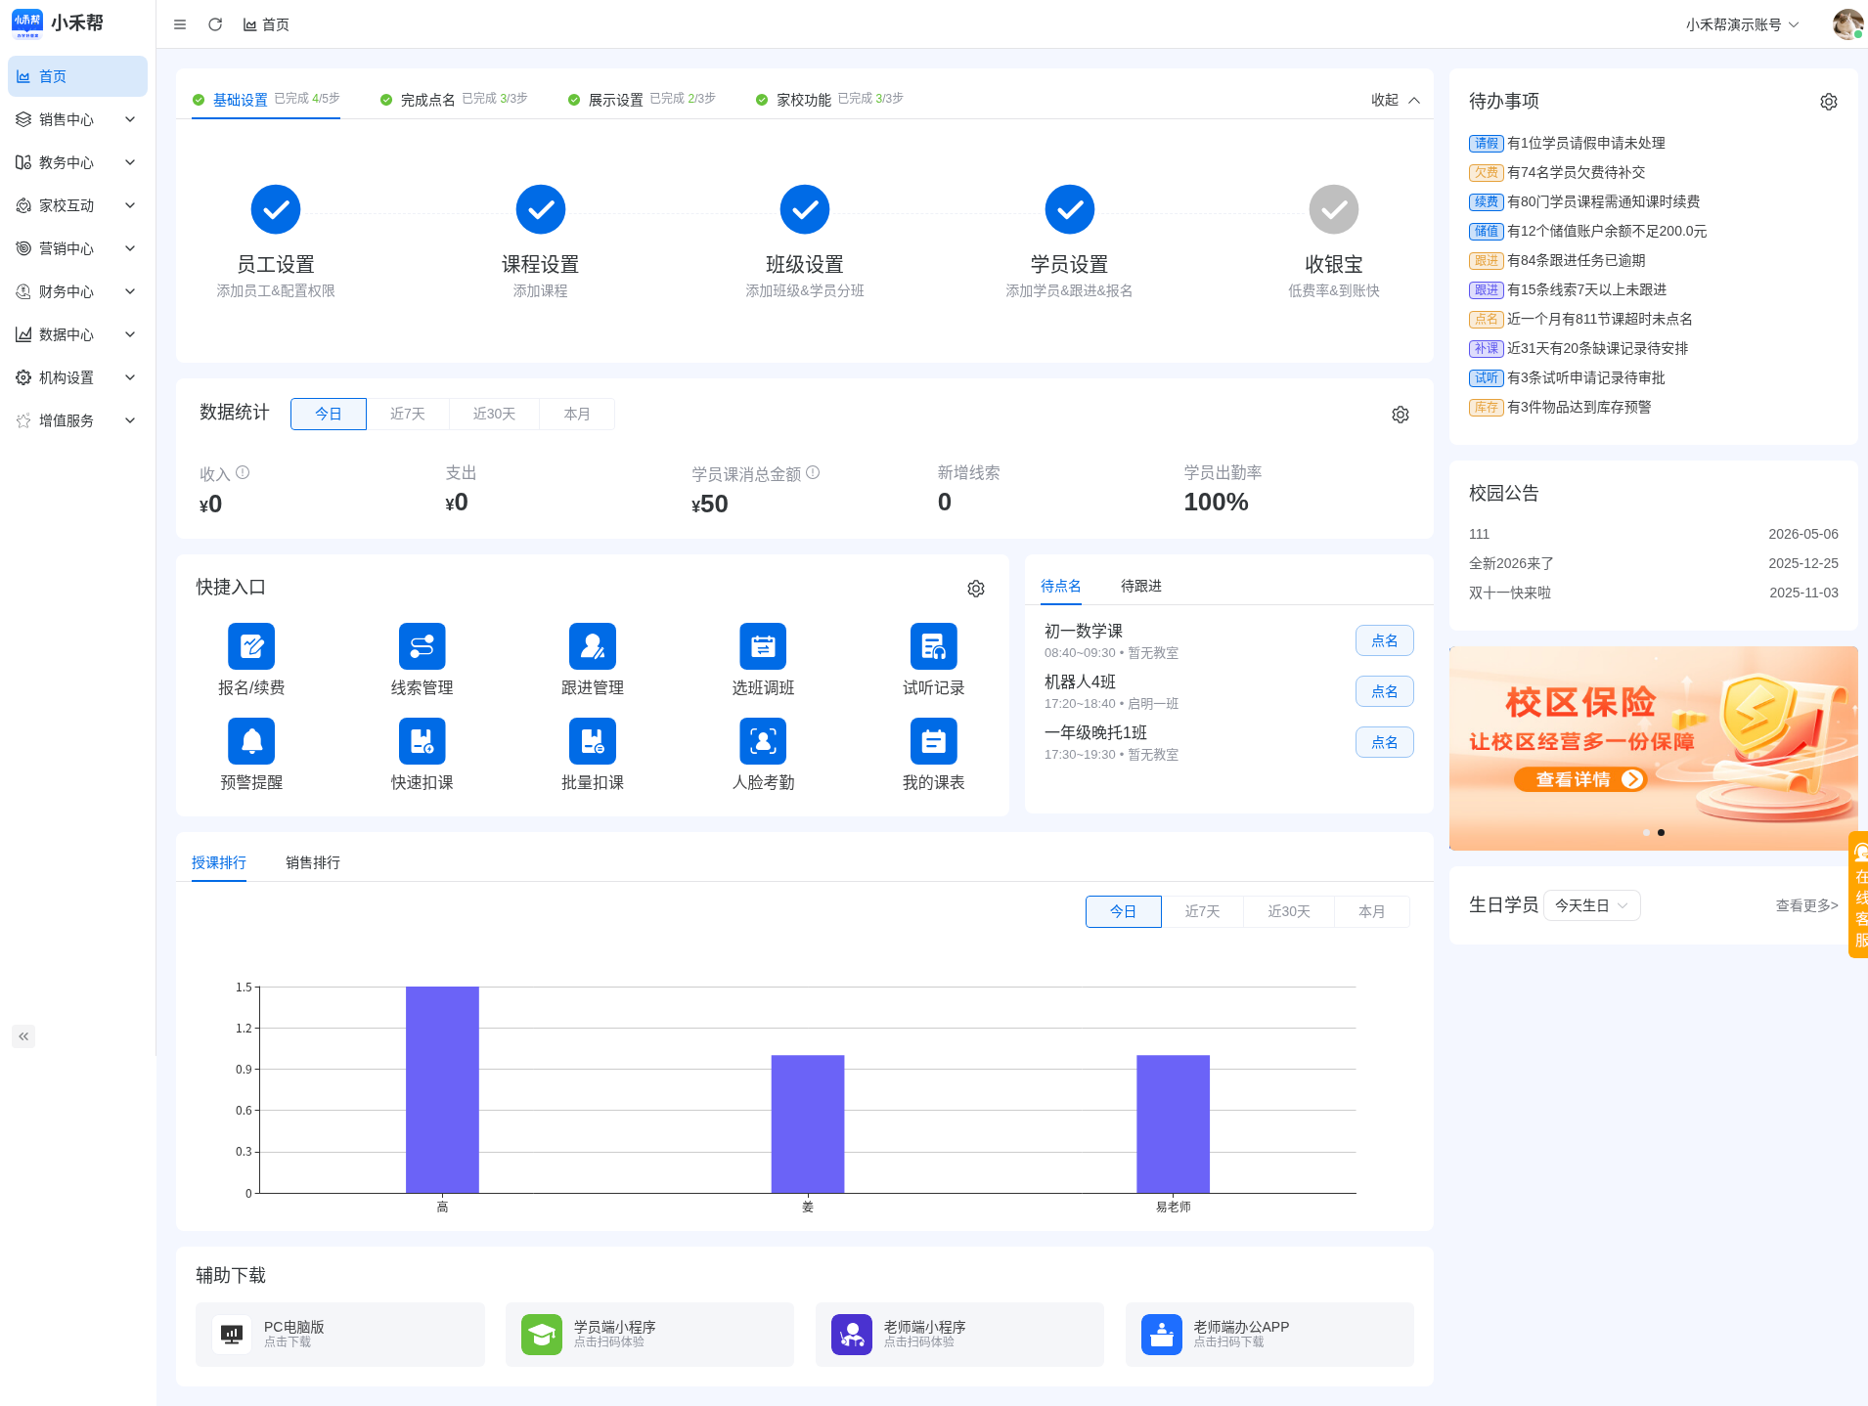Click the 员工设置 completed step checkmark
This screenshot has width=1868, height=1406.
pyautogui.click(x=276, y=209)
